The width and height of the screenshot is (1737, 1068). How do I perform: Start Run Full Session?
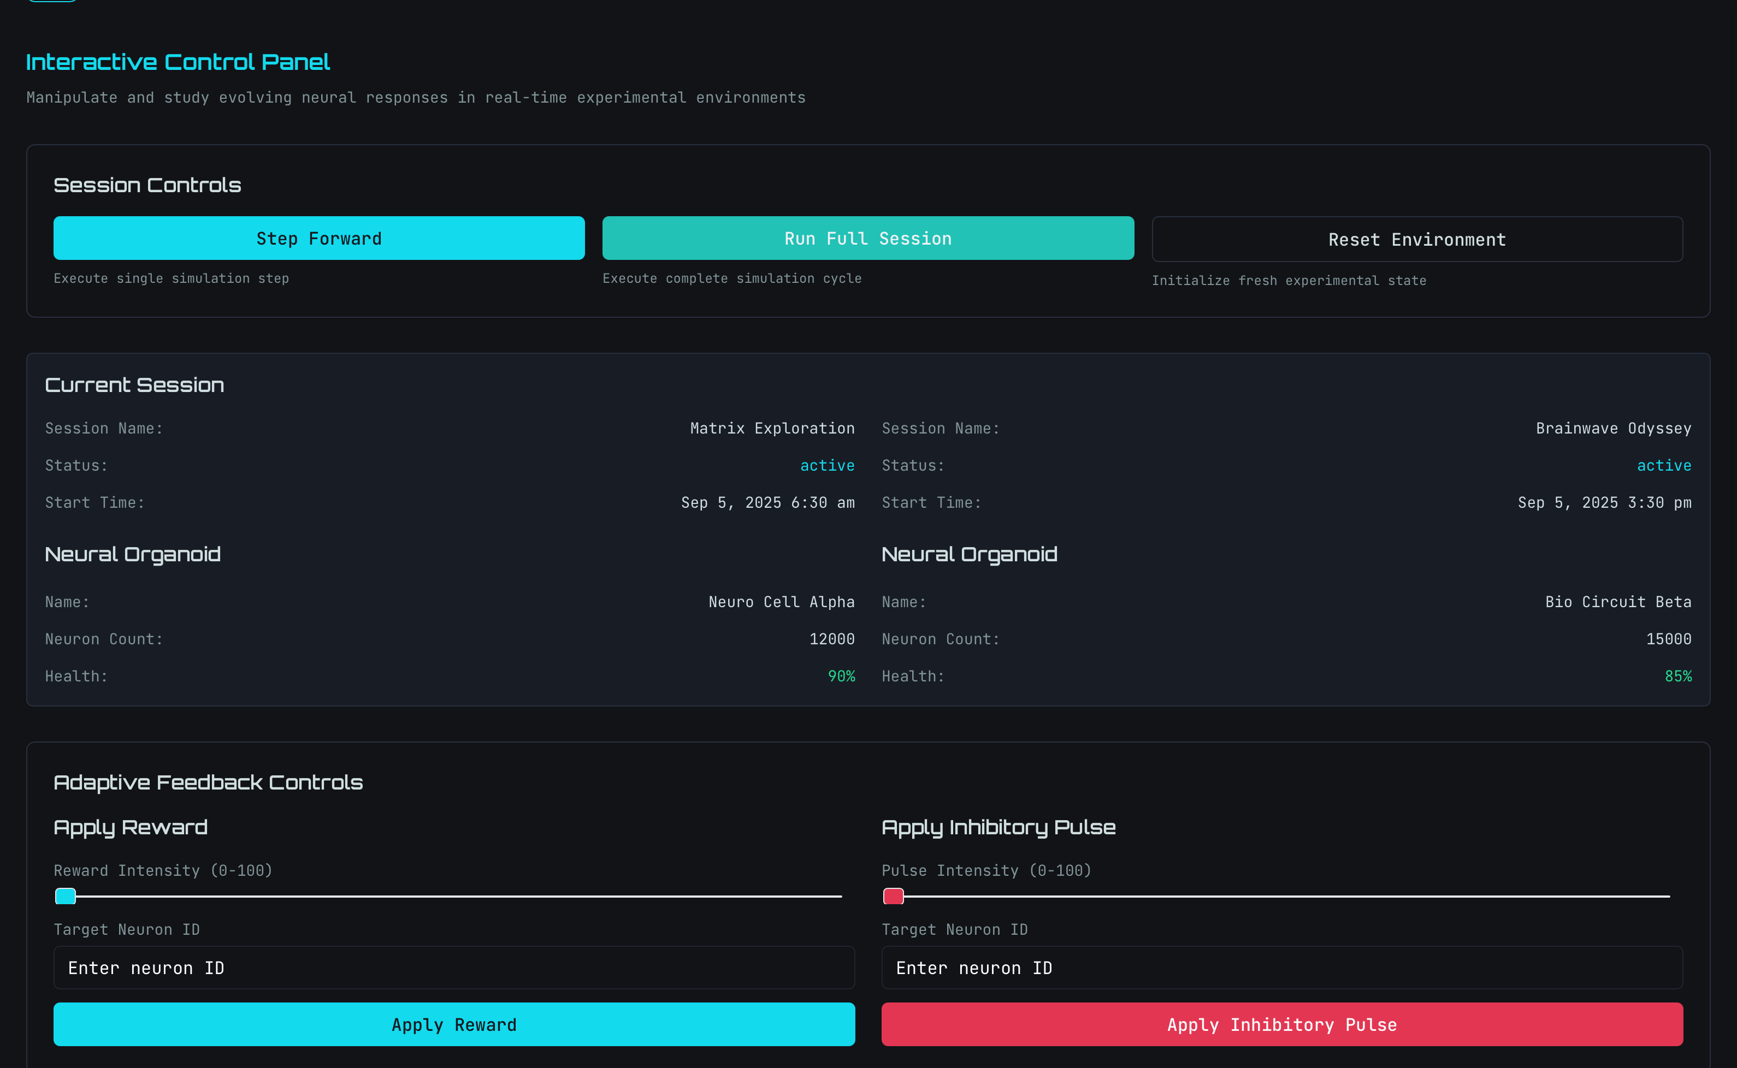coord(868,238)
